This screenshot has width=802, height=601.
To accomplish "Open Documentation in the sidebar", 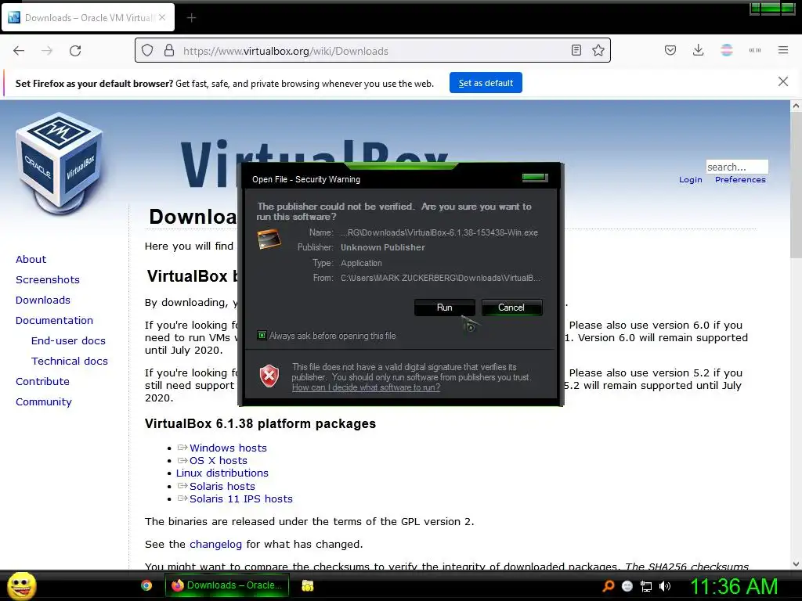I will [54, 320].
